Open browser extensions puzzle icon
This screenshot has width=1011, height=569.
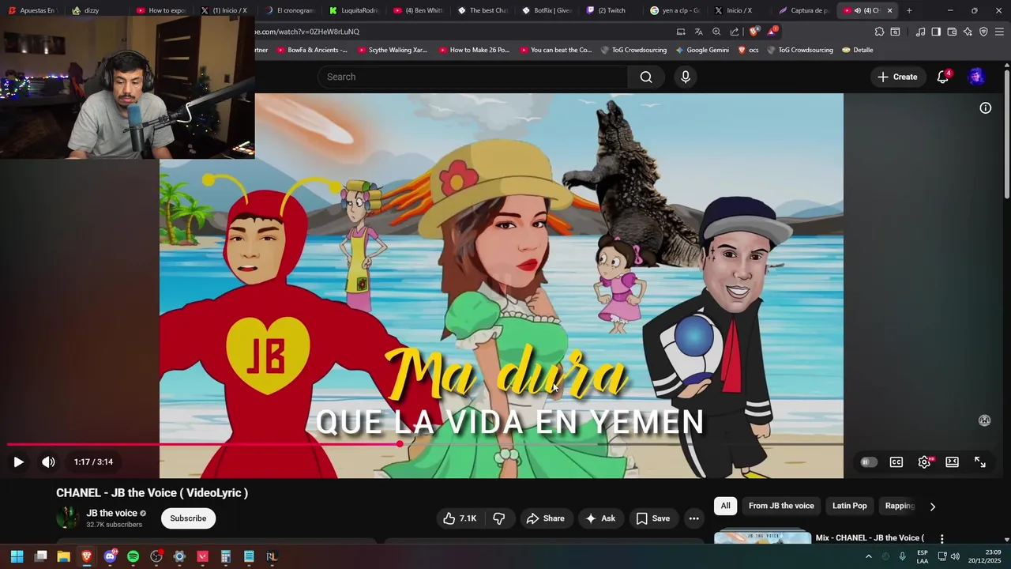879,32
